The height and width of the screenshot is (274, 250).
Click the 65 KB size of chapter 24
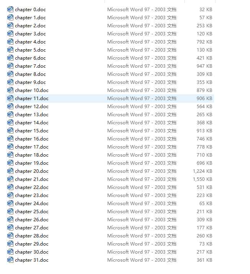[206, 204]
